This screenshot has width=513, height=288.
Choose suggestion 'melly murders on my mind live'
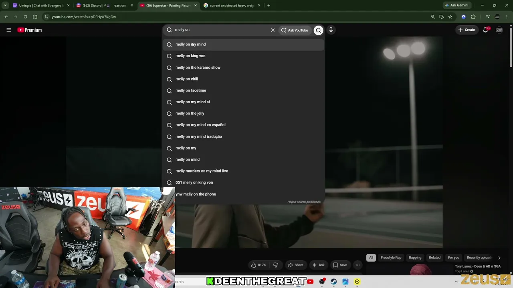pos(244,171)
